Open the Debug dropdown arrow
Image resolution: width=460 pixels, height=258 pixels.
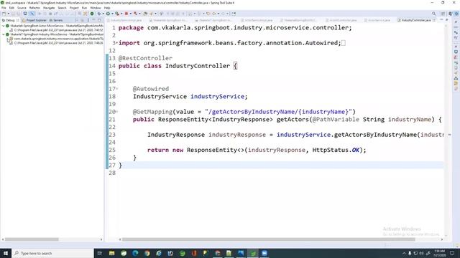click(103, 14)
